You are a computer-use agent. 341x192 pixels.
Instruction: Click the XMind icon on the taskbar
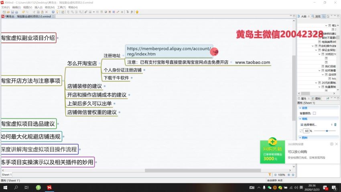pos(49,188)
